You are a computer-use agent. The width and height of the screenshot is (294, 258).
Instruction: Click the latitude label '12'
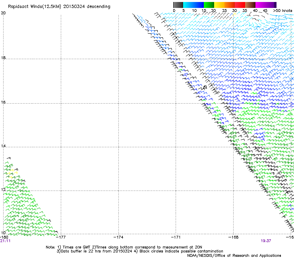[x=3, y=190]
